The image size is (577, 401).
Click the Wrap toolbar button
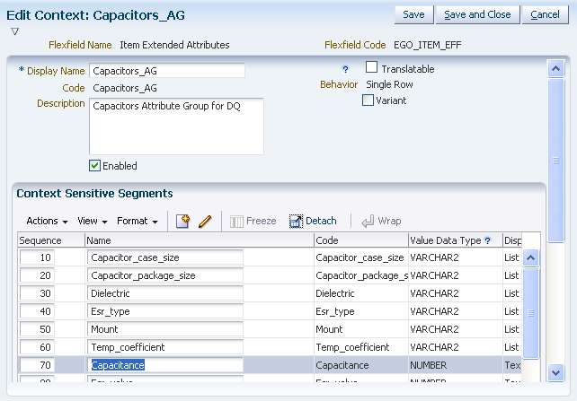click(381, 221)
